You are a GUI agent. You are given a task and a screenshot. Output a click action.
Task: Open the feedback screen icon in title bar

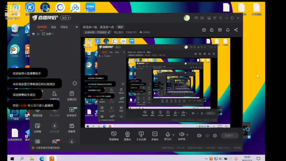coord(202,18)
